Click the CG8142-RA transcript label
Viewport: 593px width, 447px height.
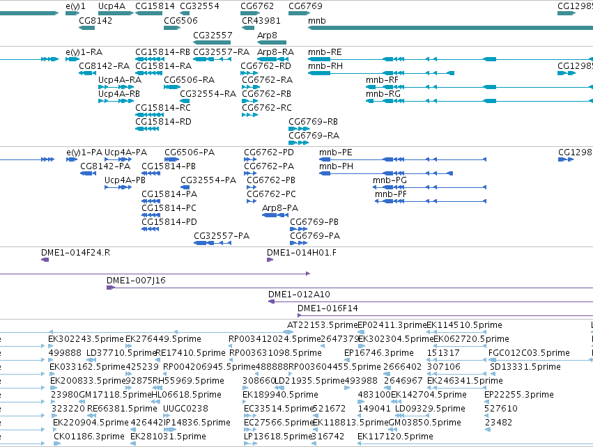tap(104, 66)
